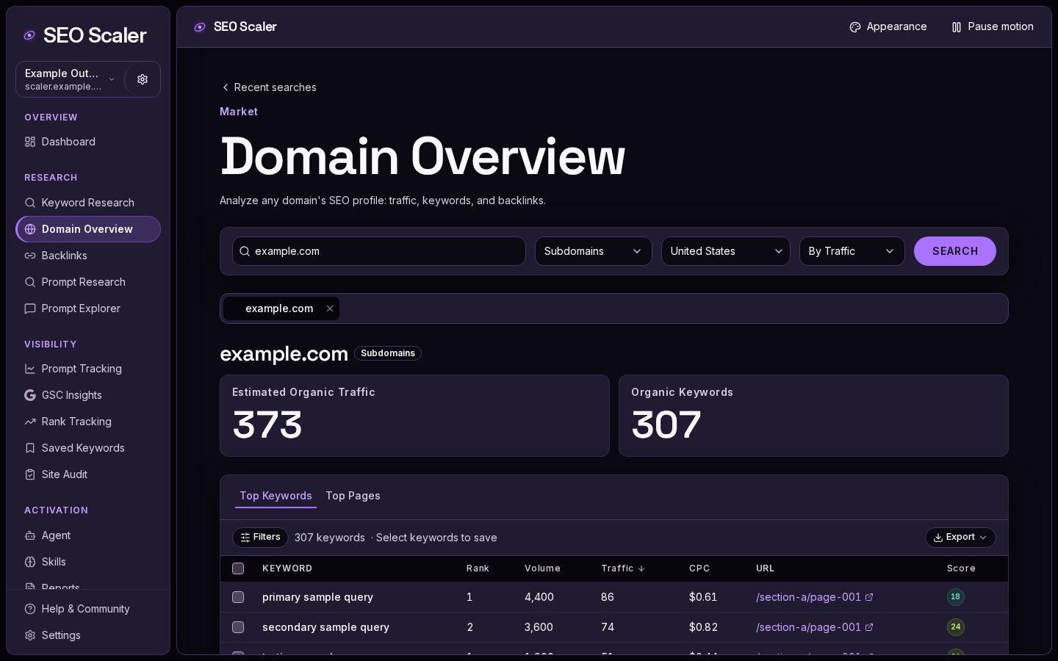Click the Prompt Explorer chat icon
This screenshot has height=661, width=1058.
pyautogui.click(x=30, y=308)
